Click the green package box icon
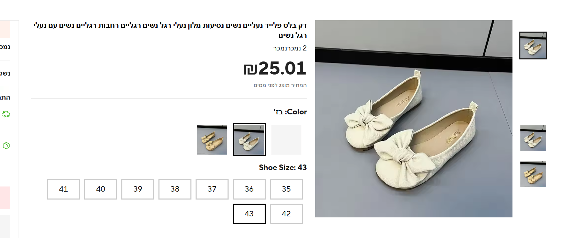This screenshot has height=238, width=563. click(x=6, y=146)
